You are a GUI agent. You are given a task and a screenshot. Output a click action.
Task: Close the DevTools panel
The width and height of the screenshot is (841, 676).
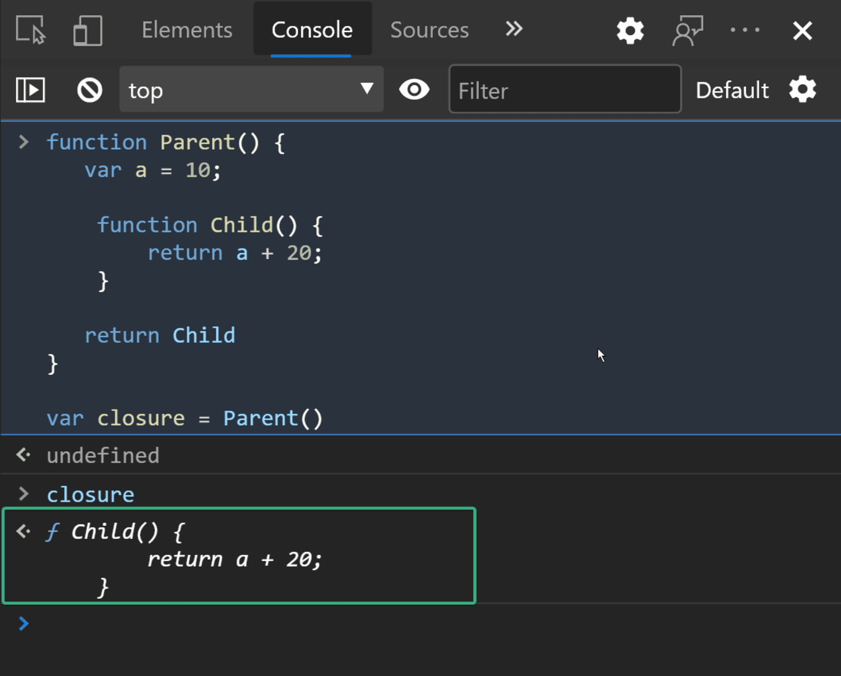point(802,30)
